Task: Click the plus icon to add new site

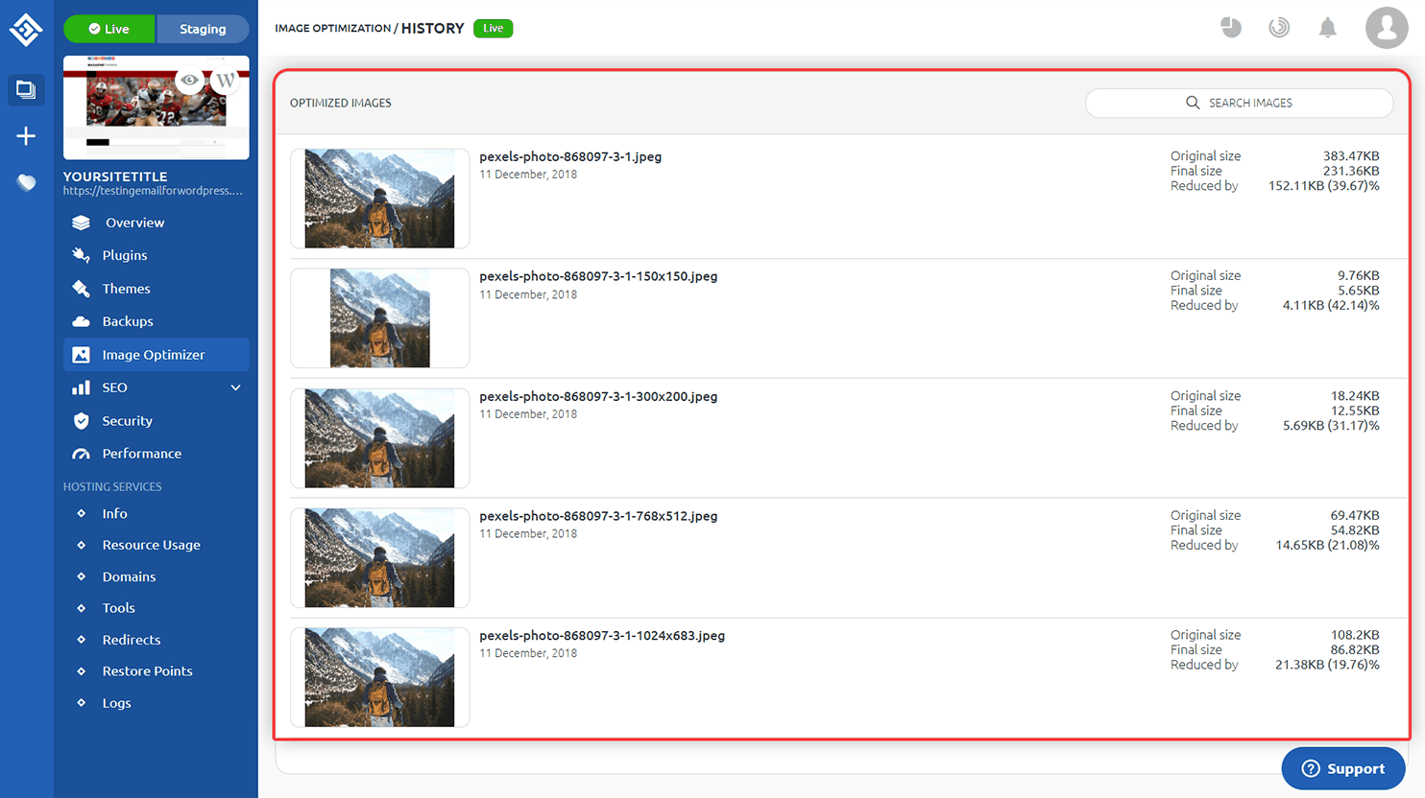Action: click(x=26, y=136)
